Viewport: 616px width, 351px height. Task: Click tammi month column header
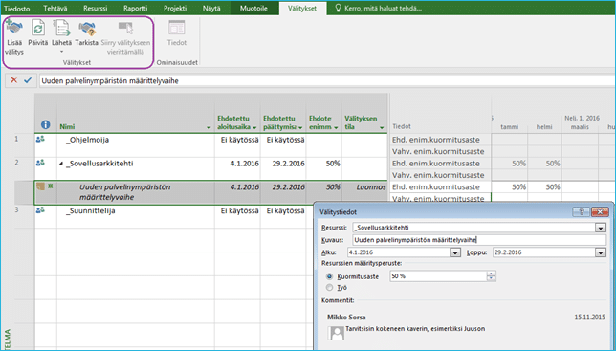(x=509, y=127)
